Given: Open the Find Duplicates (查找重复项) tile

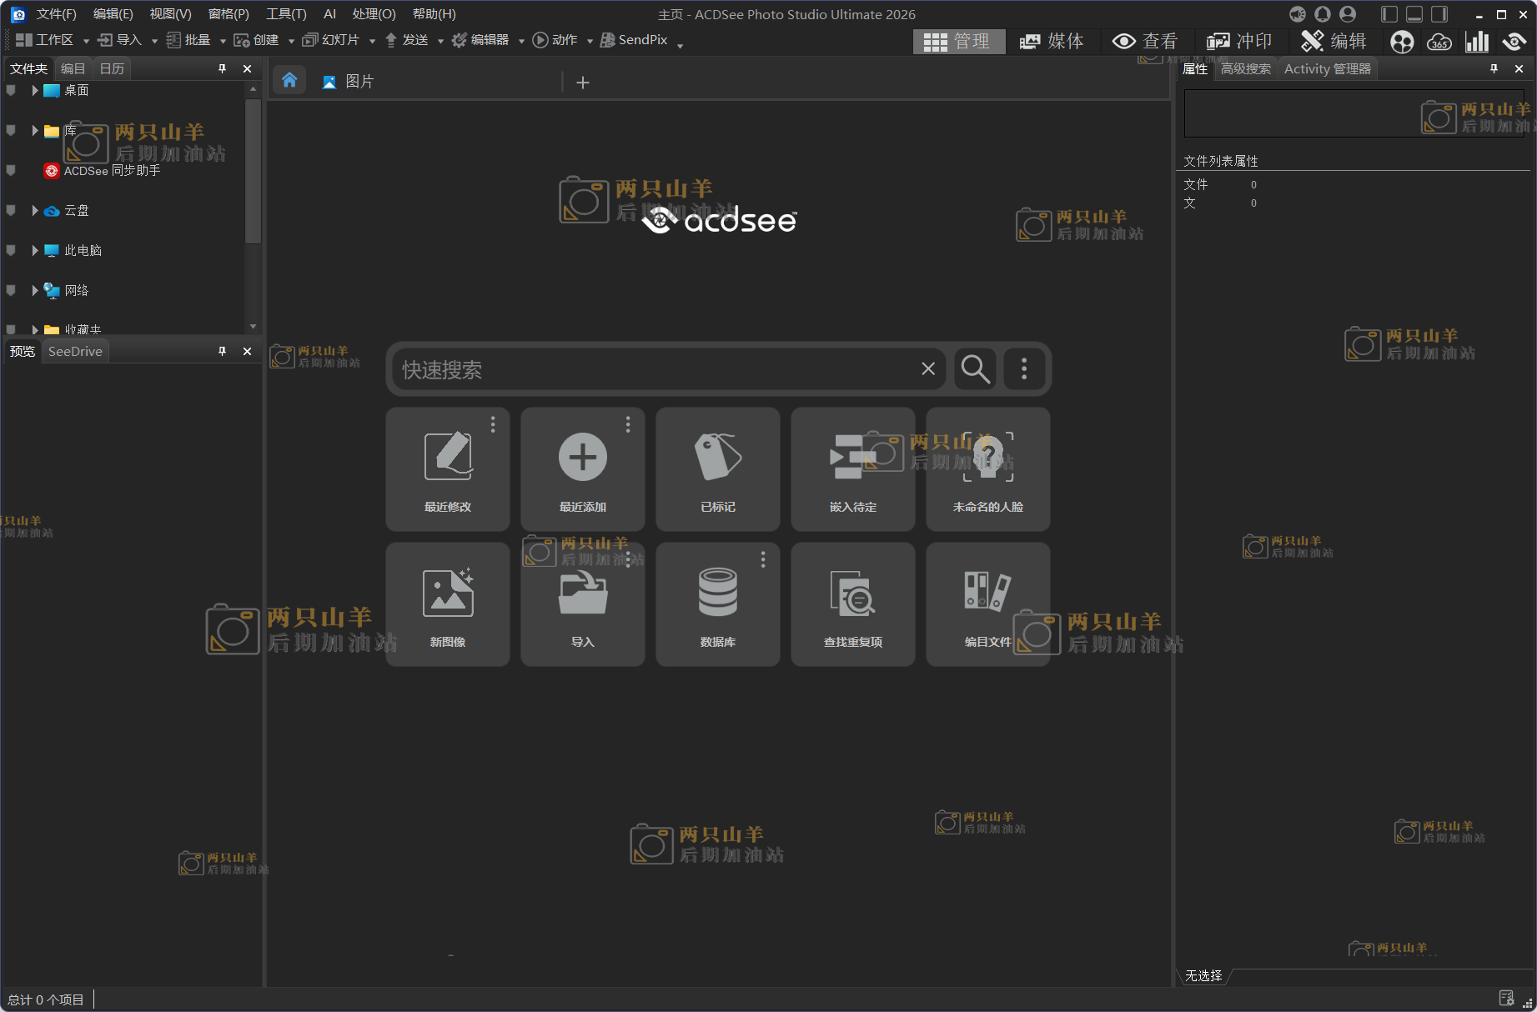Looking at the screenshot, I should (852, 604).
